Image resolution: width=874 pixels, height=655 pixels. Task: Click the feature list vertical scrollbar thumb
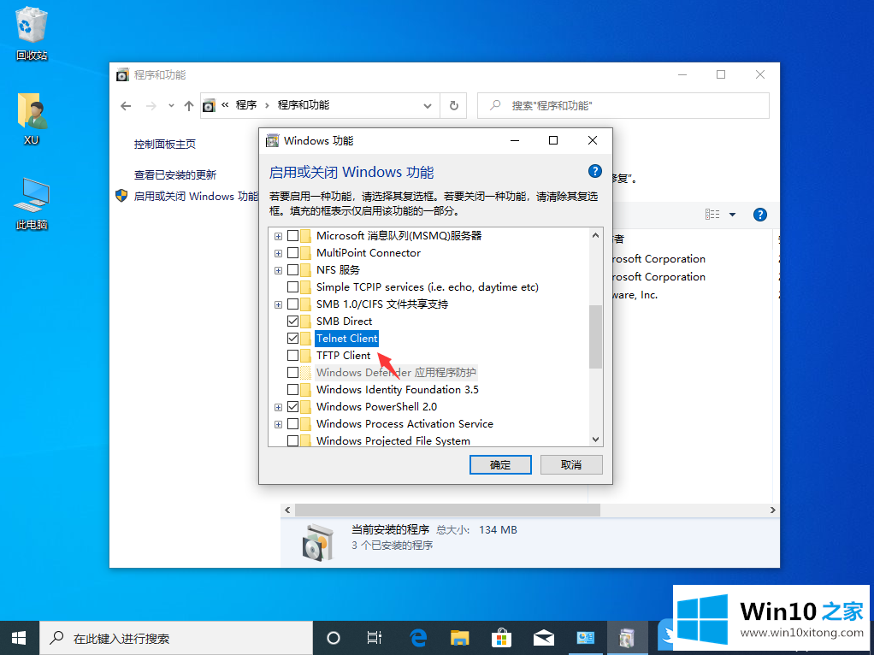595,337
